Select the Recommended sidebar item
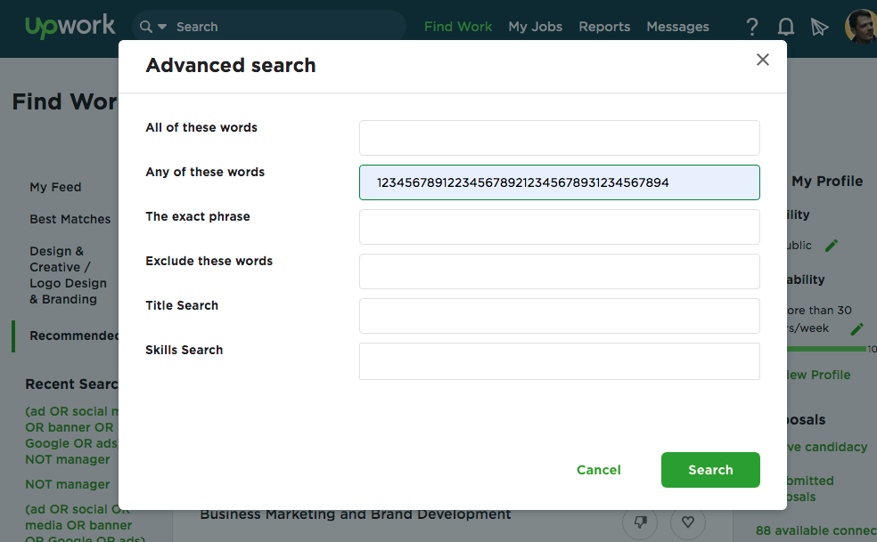Image resolution: width=877 pixels, height=542 pixels. pos(74,336)
